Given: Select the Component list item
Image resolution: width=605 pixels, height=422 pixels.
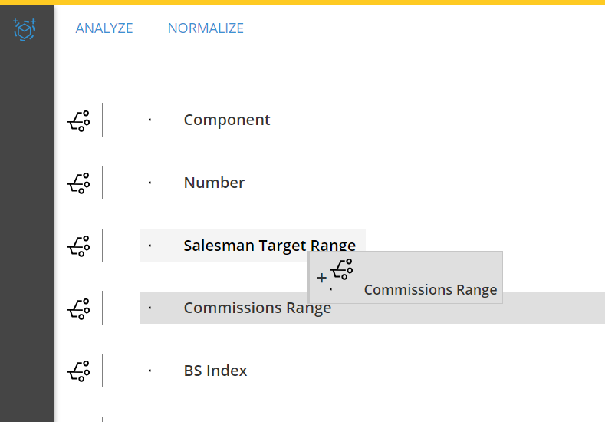Looking at the screenshot, I should (227, 120).
